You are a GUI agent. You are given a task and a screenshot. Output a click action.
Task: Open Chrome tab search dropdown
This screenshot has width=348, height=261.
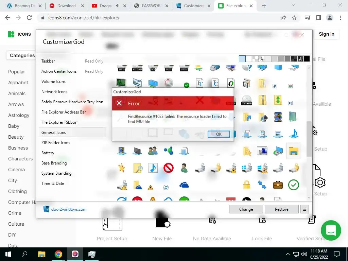click(293, 5)
